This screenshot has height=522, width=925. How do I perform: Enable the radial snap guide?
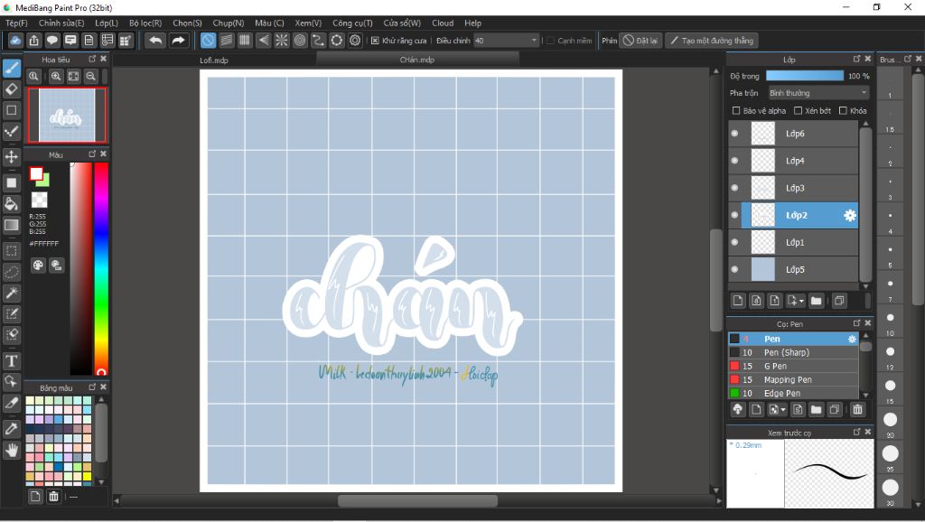click(282, 40)
